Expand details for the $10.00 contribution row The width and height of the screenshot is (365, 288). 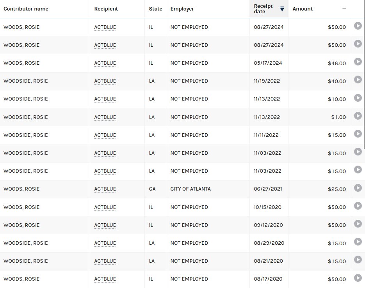358,98
